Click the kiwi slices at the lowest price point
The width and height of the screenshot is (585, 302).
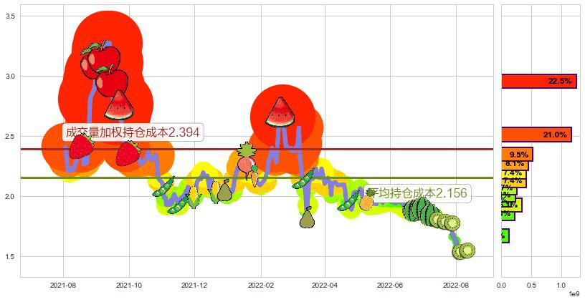(x=463, y=250)
